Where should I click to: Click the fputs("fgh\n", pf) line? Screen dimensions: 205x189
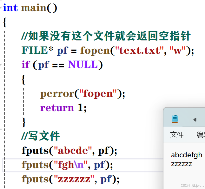[x=67, y=165]
